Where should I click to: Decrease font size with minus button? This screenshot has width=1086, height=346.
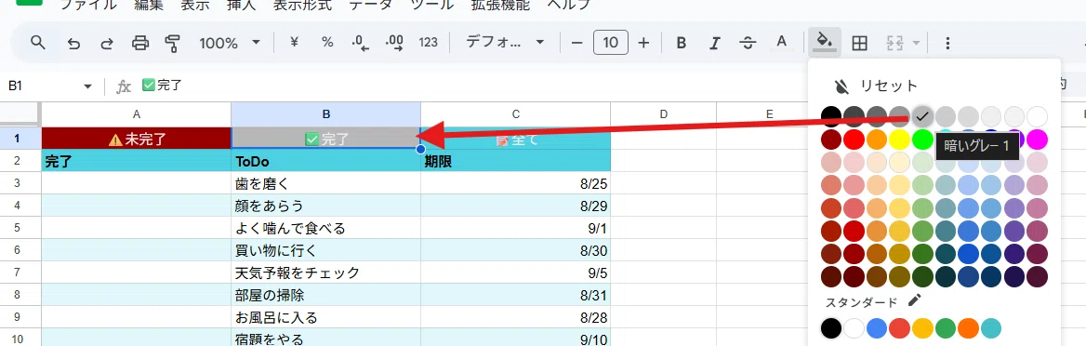tap(576, 43)
